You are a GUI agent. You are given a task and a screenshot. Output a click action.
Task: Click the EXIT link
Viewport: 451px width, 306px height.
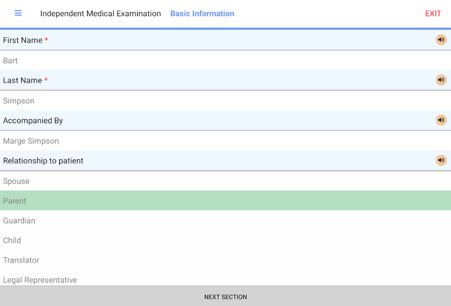[433, 14]
